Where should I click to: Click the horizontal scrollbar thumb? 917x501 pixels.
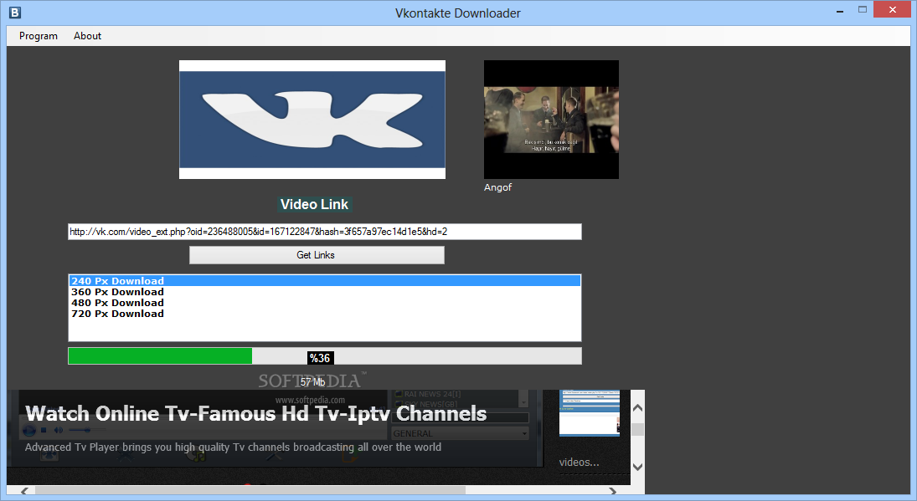point(250,490)
